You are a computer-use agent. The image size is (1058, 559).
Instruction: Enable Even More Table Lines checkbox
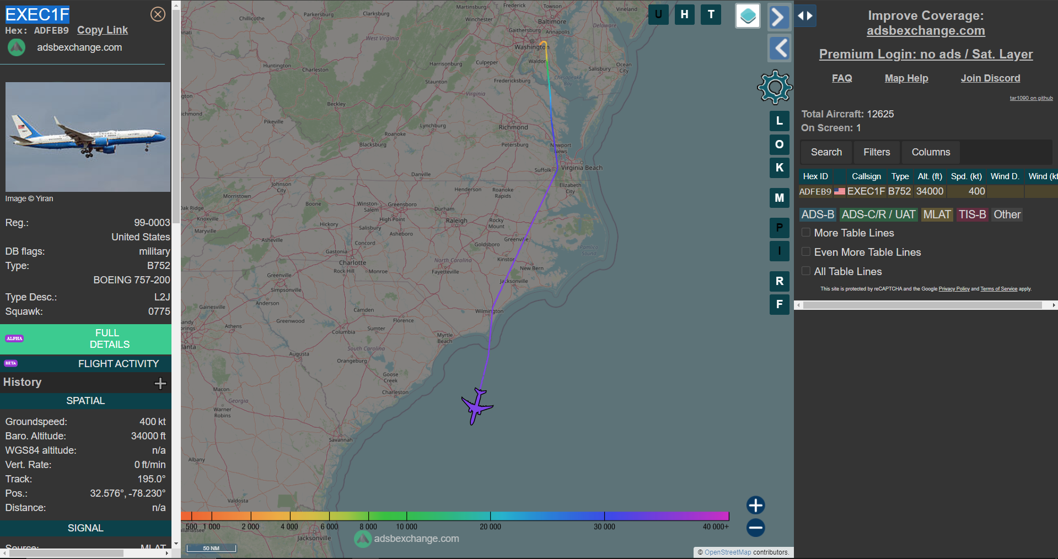point(806,252)
